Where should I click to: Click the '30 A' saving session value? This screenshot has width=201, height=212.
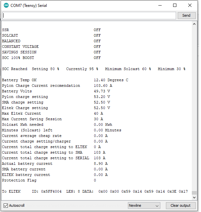point(98,119)
